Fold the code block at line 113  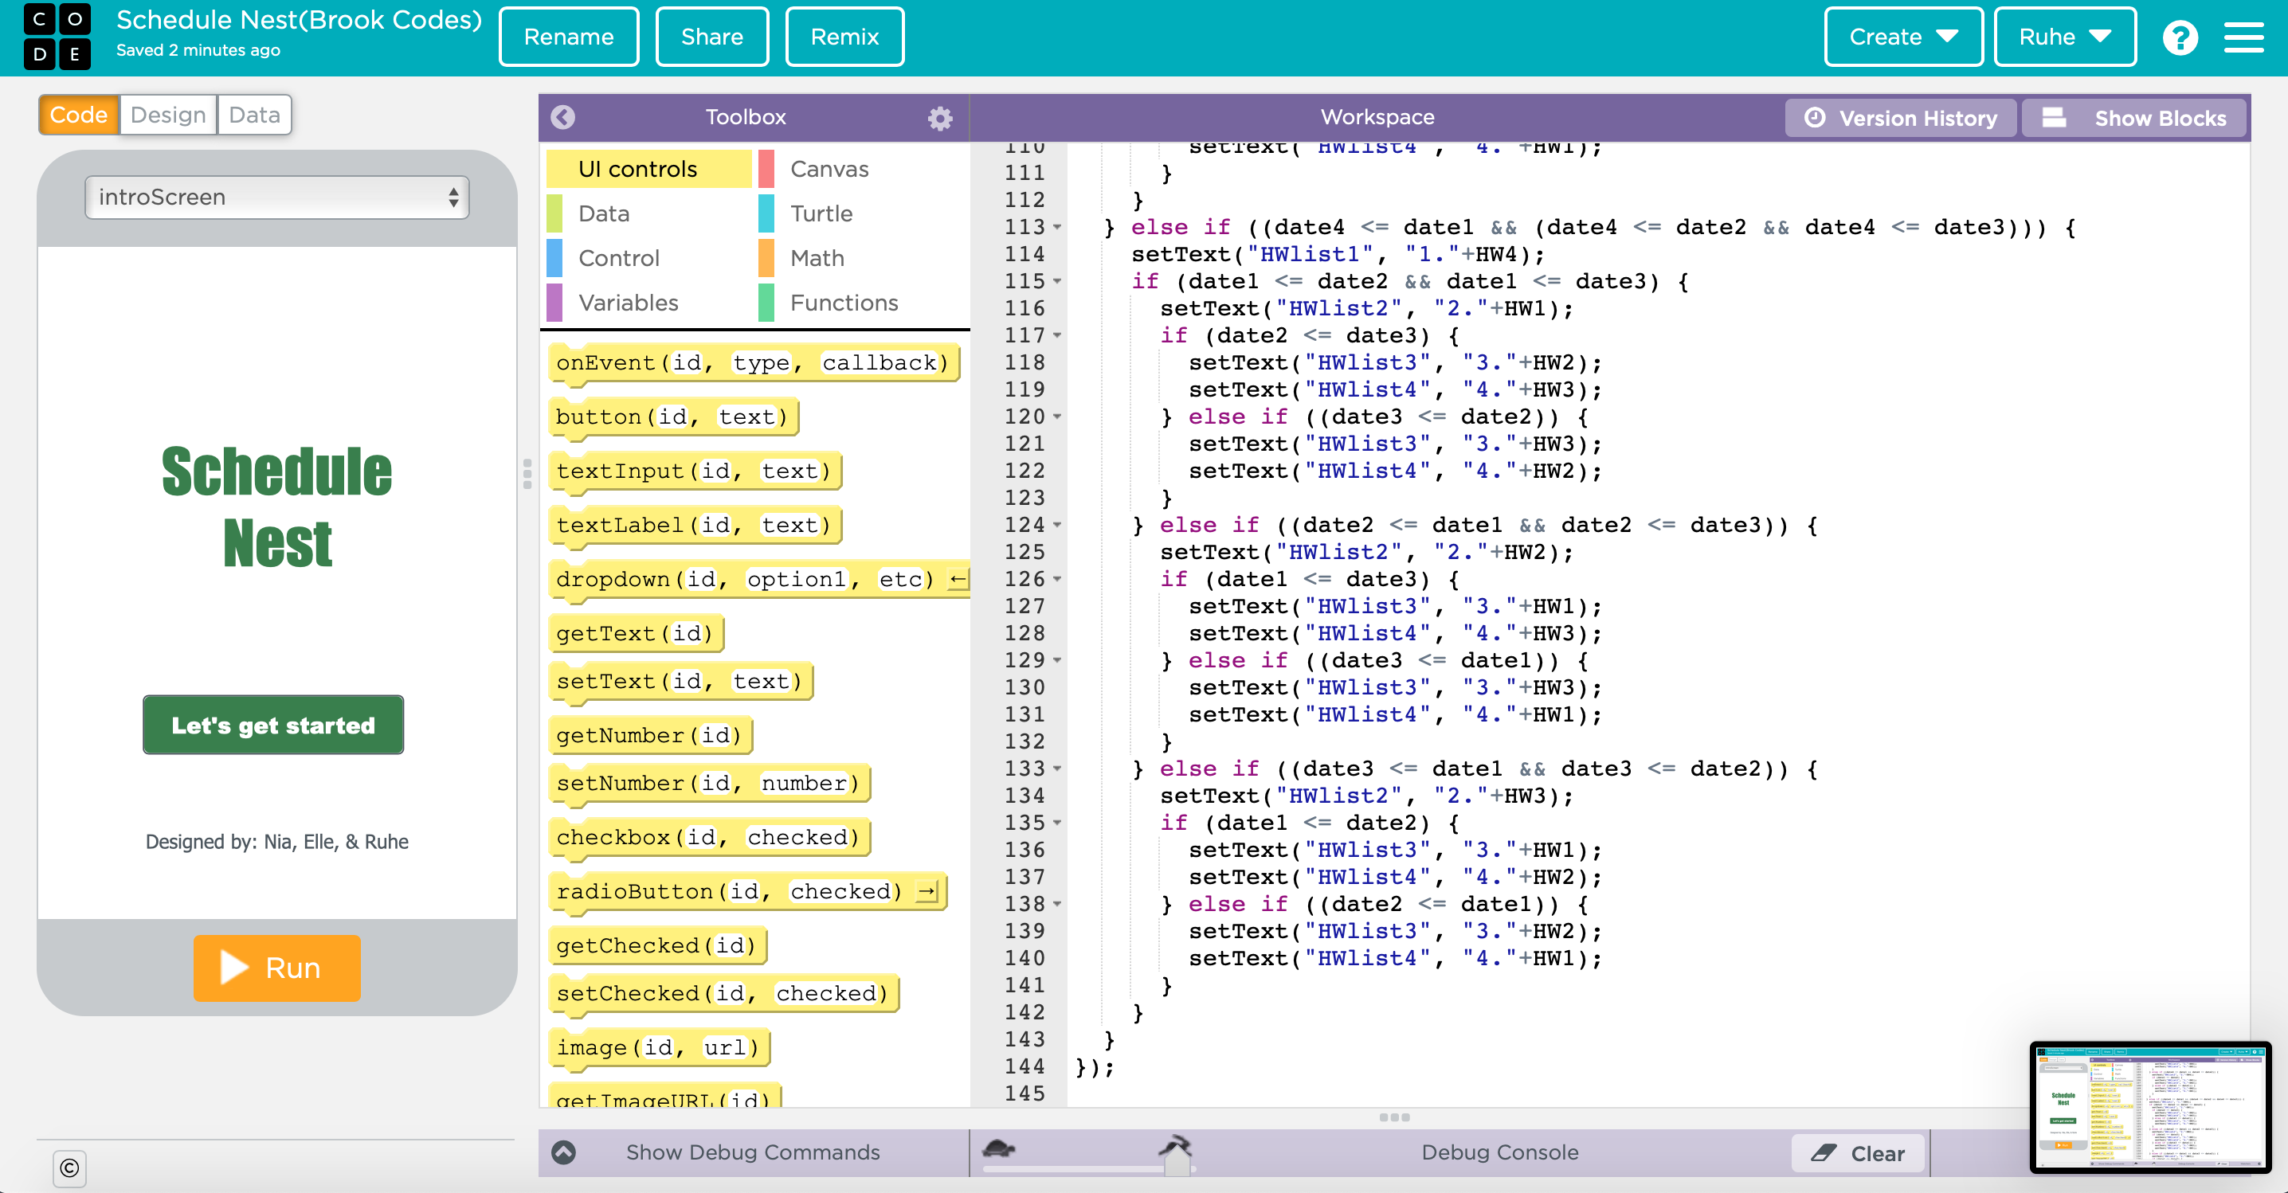coord(1057,228)
